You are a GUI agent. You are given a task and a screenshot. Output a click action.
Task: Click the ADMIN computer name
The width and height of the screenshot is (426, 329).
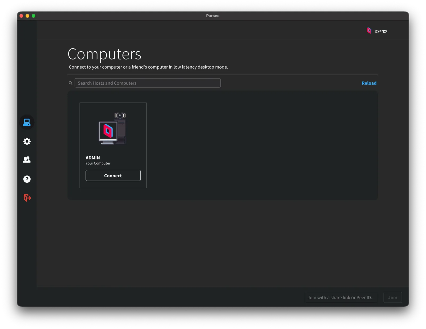click(x=93, y=158)
